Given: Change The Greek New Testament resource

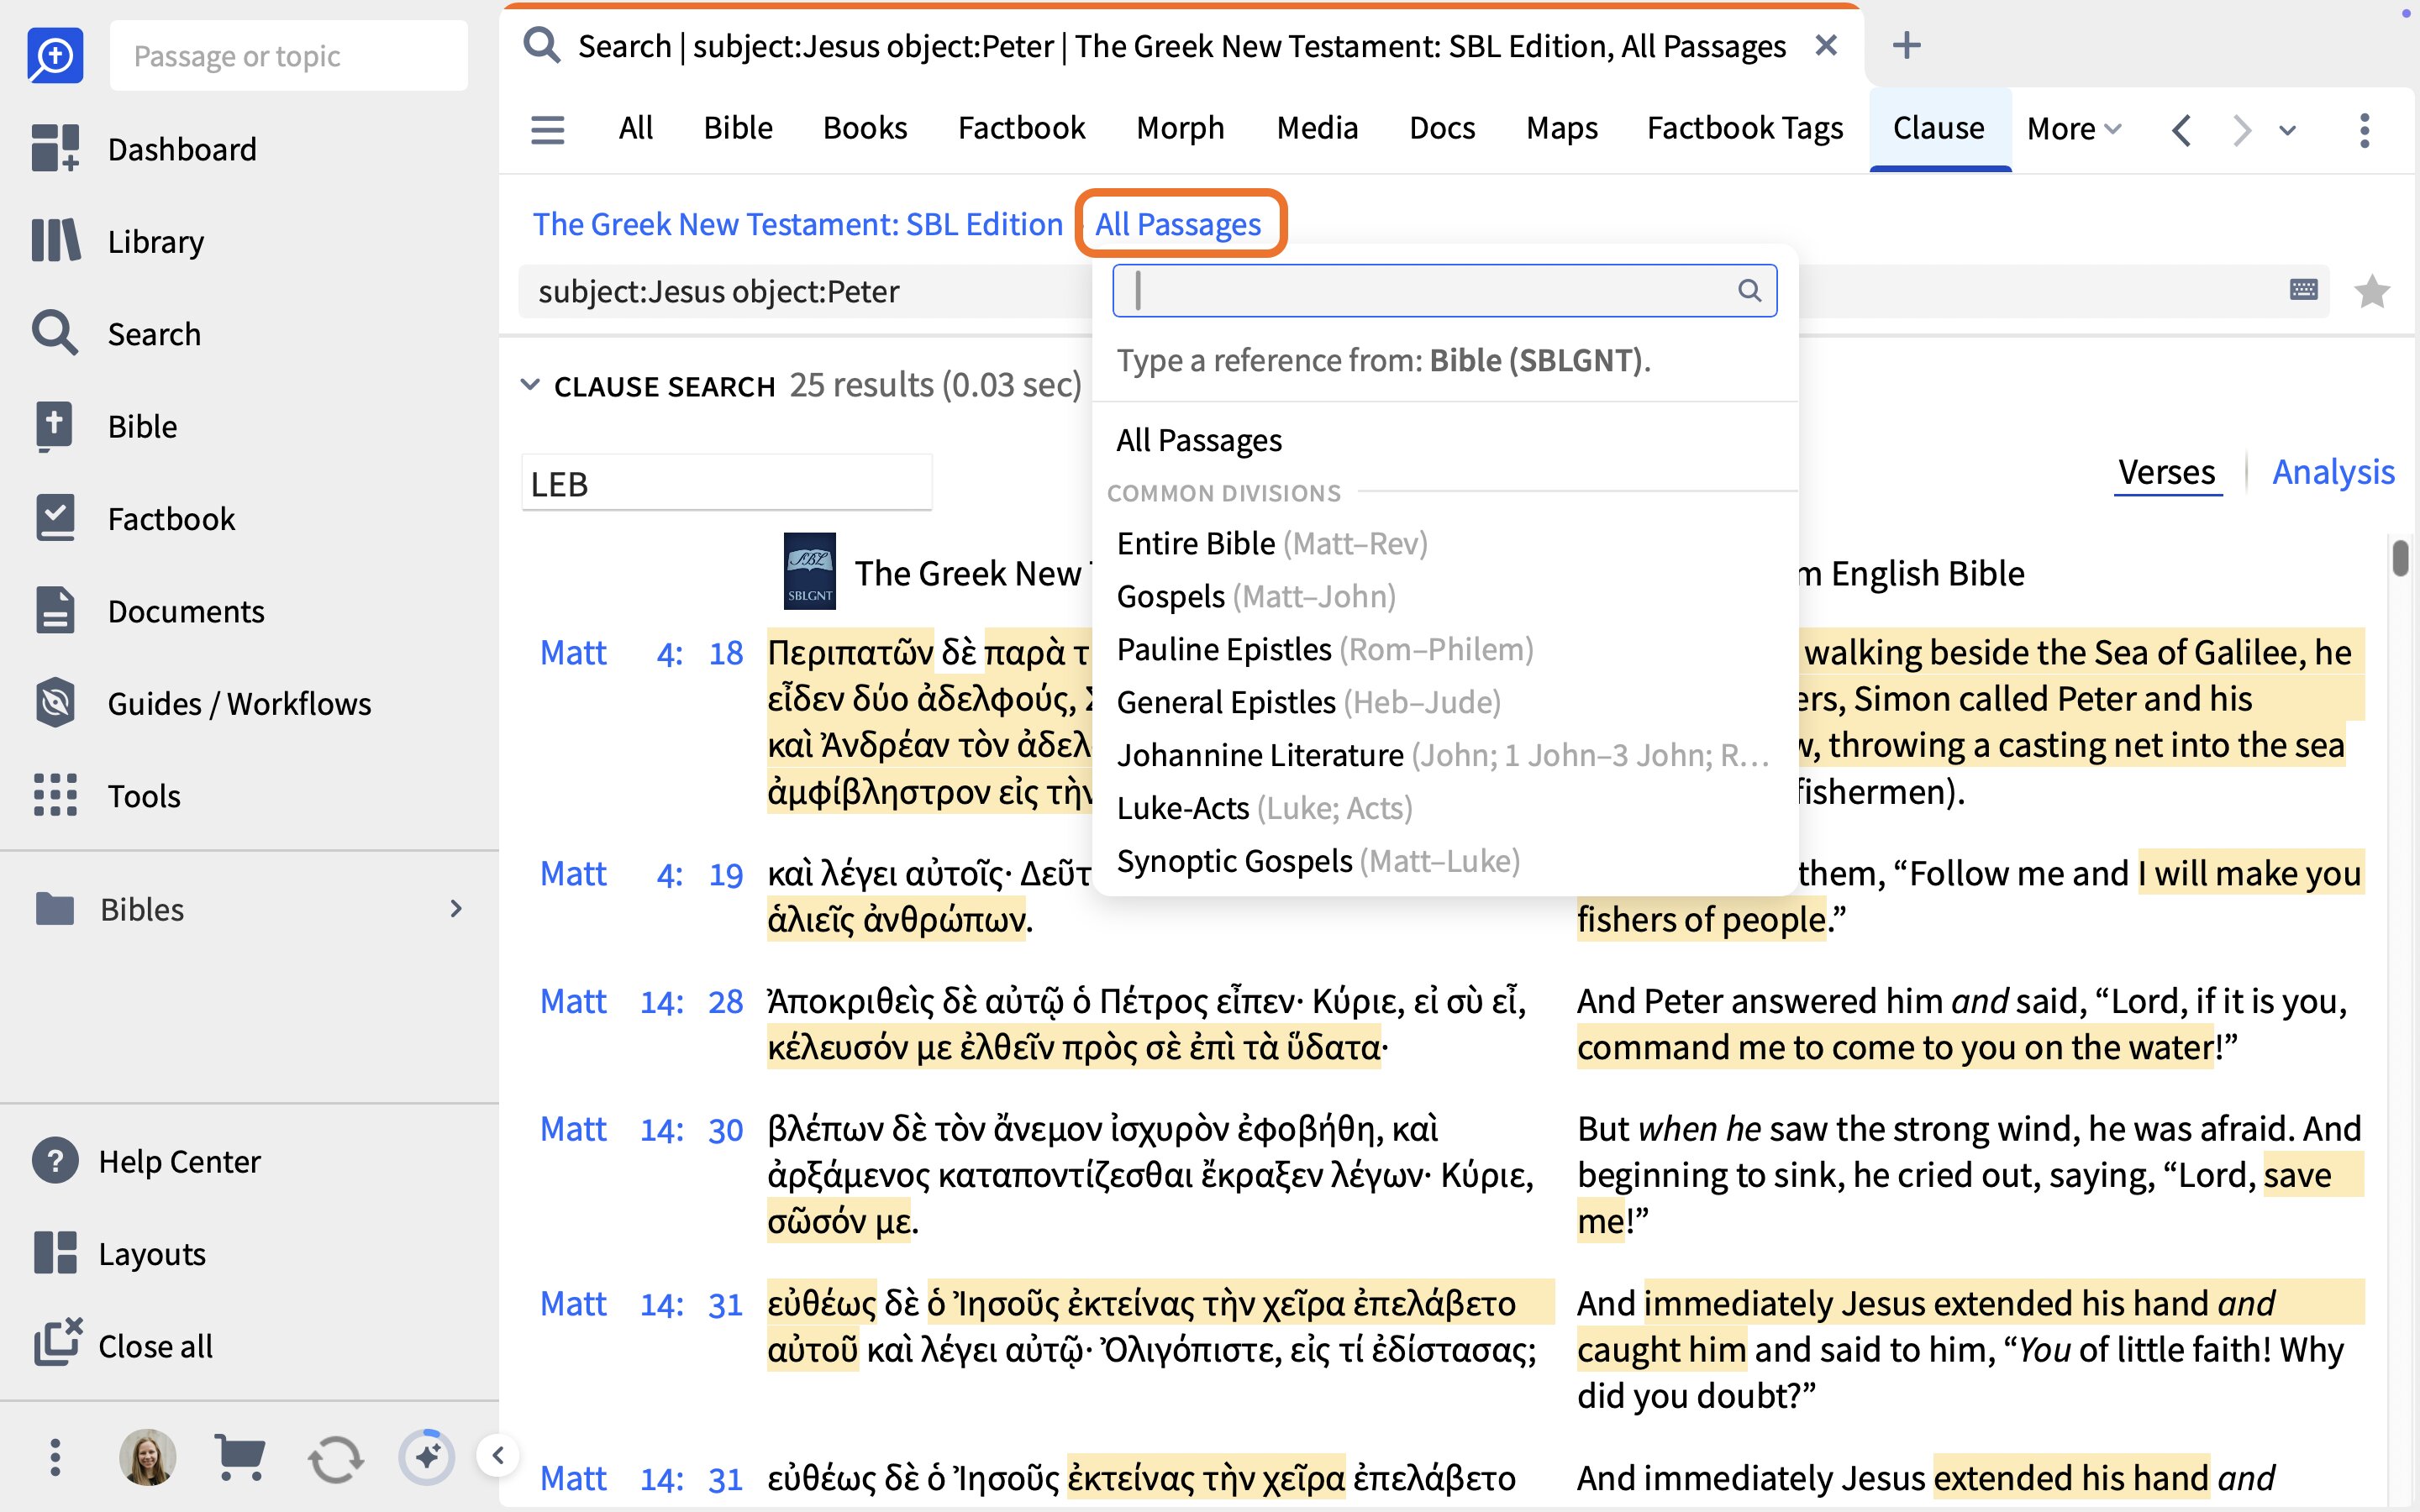Looking at the screenshot, I should [797, 224].
